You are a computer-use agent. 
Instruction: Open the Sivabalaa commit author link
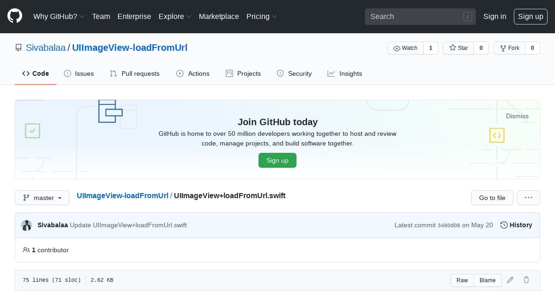click(x=53, y=225)
